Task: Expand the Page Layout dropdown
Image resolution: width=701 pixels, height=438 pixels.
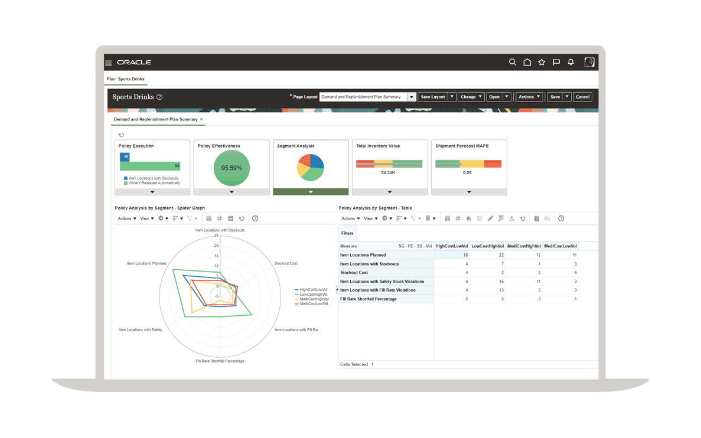Action: [412, 97]
